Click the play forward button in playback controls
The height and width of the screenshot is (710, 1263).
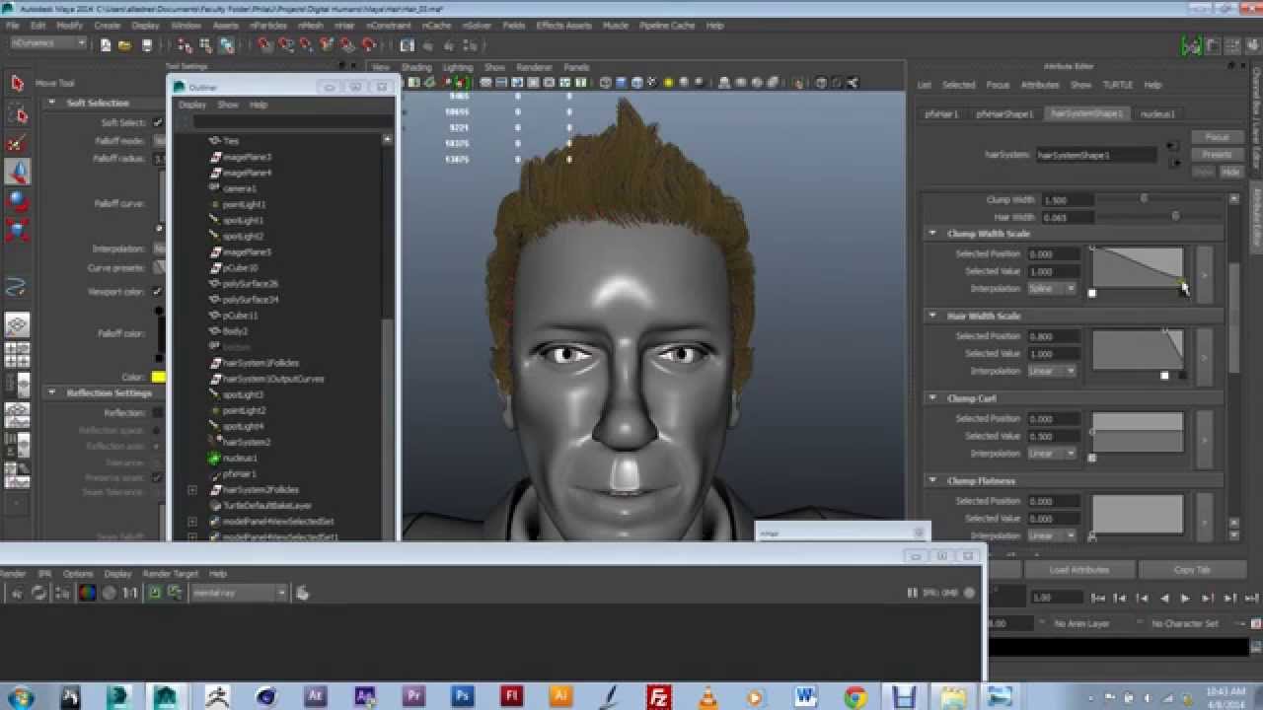tap(1185, 598)
